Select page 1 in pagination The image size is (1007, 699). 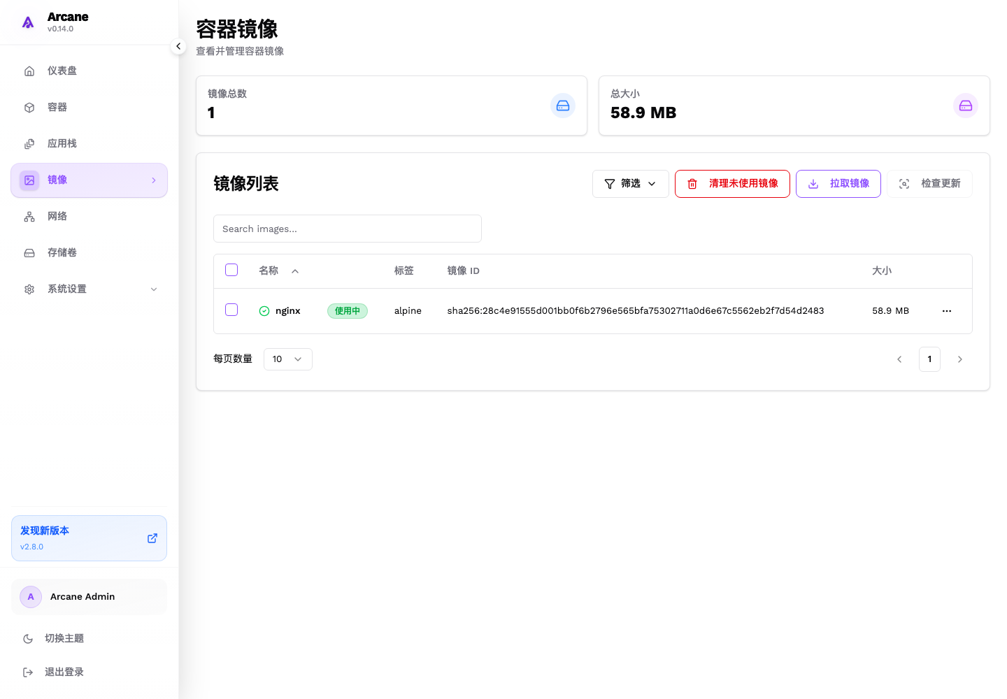tap(929, 359)
